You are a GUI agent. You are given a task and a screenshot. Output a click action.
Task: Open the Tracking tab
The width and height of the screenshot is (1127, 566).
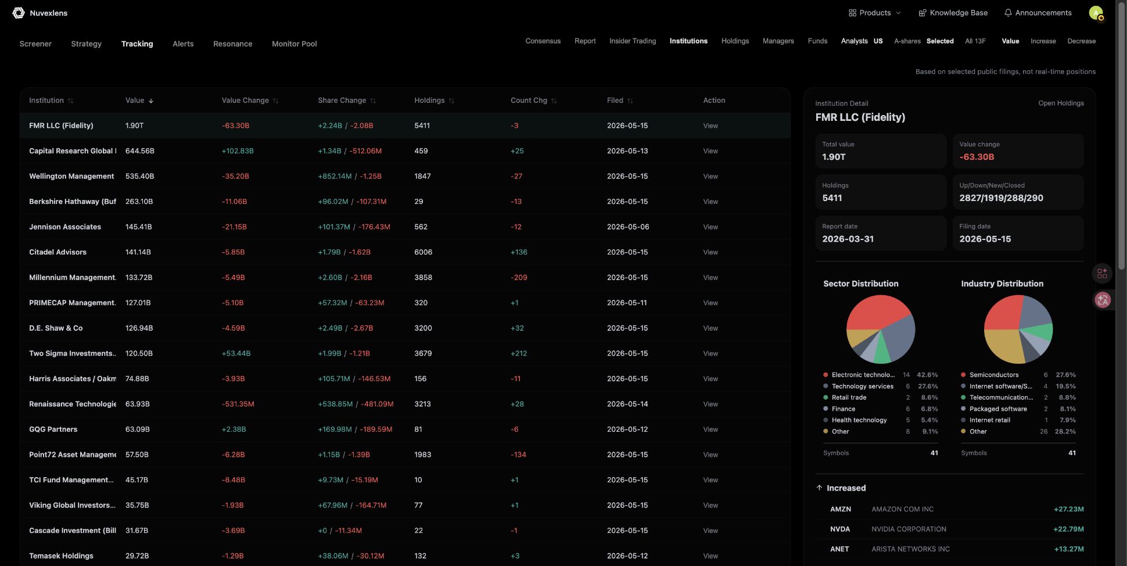coord(137,44)
